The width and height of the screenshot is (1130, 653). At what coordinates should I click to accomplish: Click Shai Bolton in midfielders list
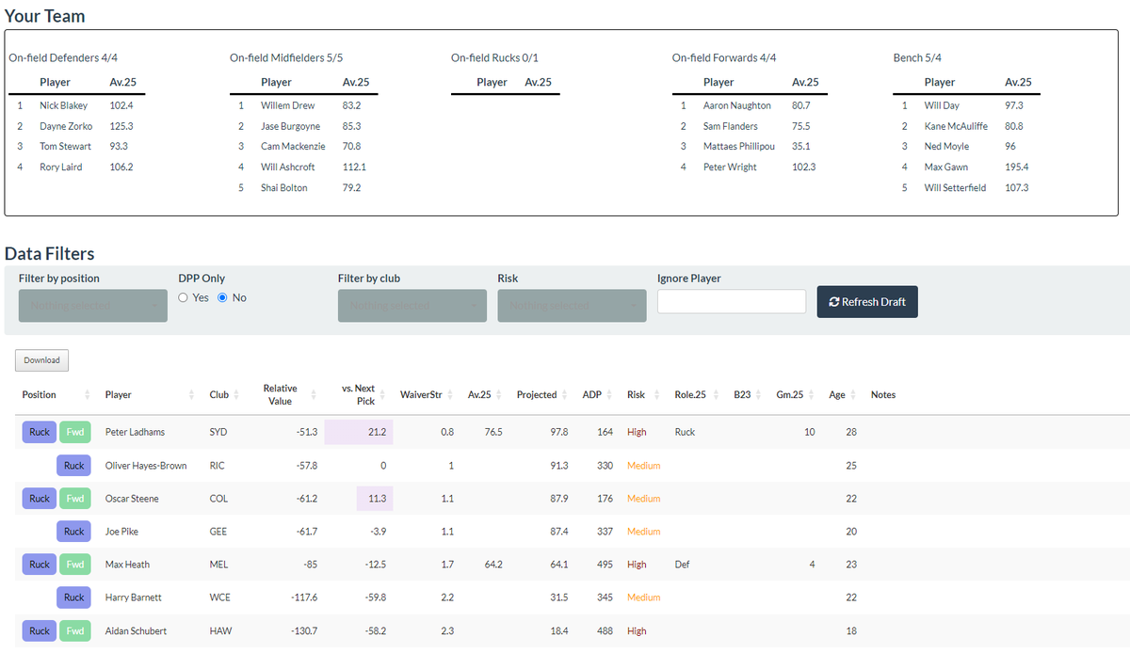pyautogui.click(x=284, y=187)
